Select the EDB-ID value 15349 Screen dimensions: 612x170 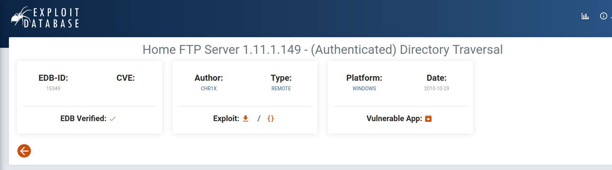53,89
